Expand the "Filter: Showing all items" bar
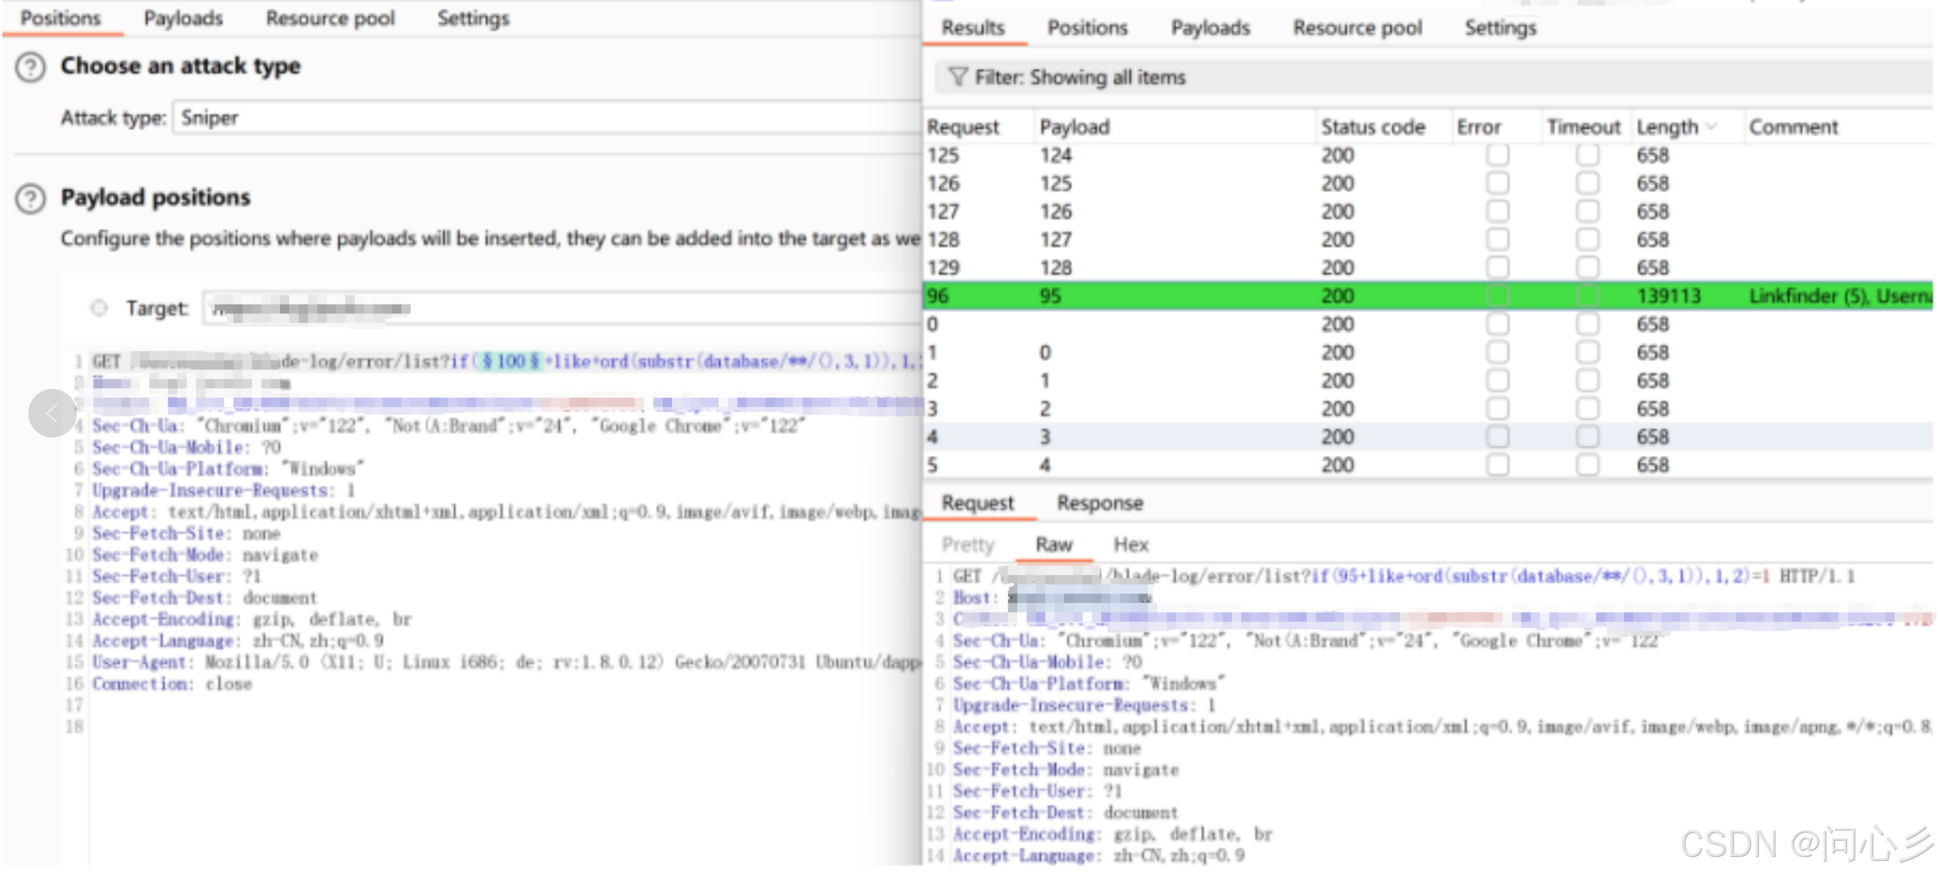The image size is (1938, 877). coord(1081,76)
